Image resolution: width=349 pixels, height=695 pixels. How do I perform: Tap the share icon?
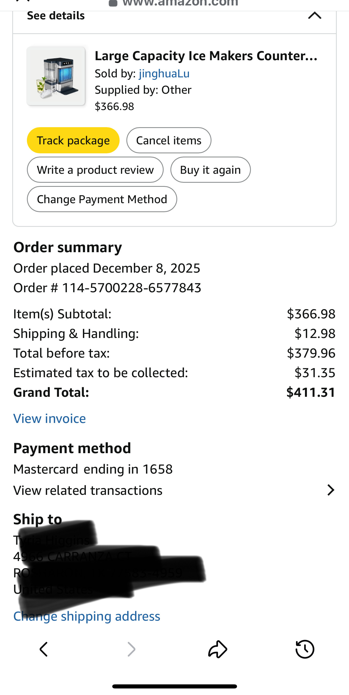click(218, 649)
